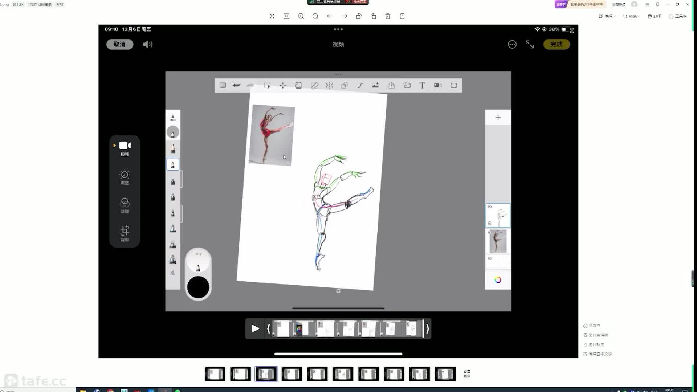Zoom in with magnifier plus icon
The image size is (697, 392).
(x=301, y=16)
